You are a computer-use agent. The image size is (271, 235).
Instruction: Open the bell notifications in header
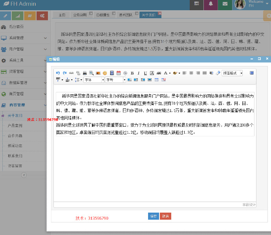[211, 4]
